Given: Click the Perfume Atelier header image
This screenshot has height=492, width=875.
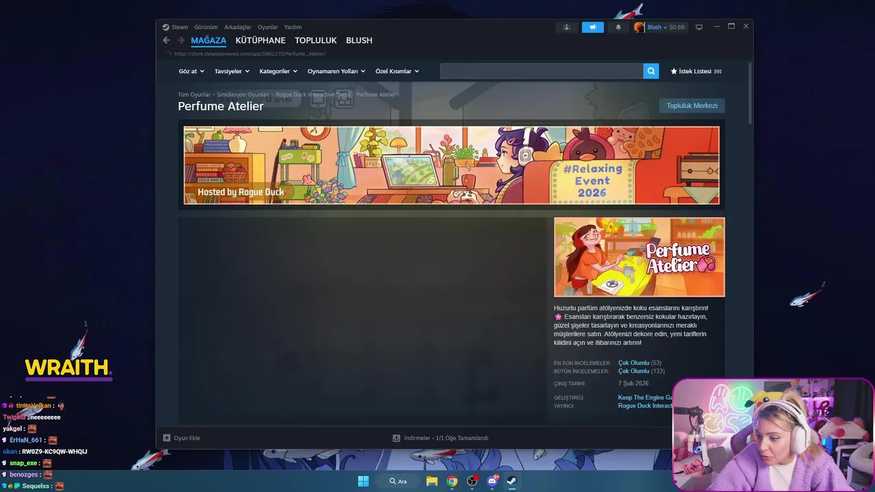Looking at the screenshot, I should coord(639,257).
